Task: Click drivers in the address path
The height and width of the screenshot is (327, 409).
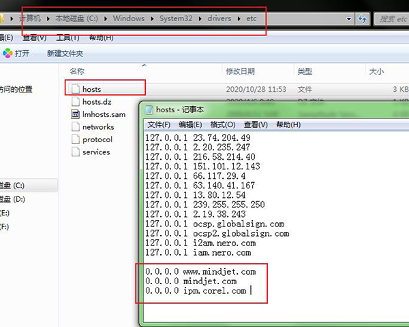Action: tap(219, 18)
